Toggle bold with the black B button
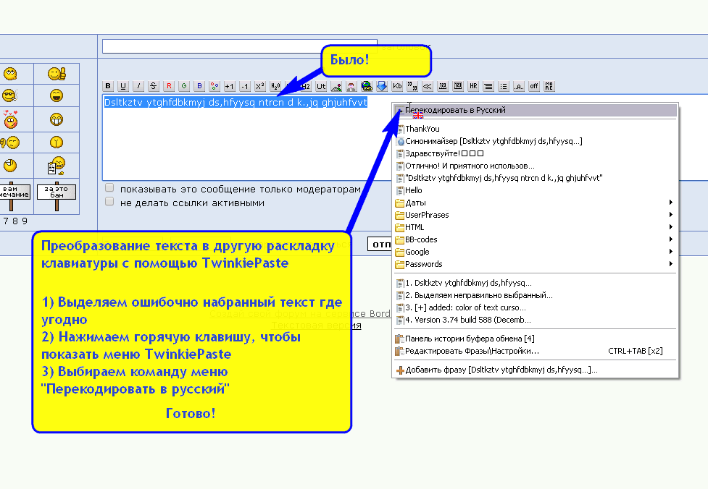The image size is (708, 489). 108,86
